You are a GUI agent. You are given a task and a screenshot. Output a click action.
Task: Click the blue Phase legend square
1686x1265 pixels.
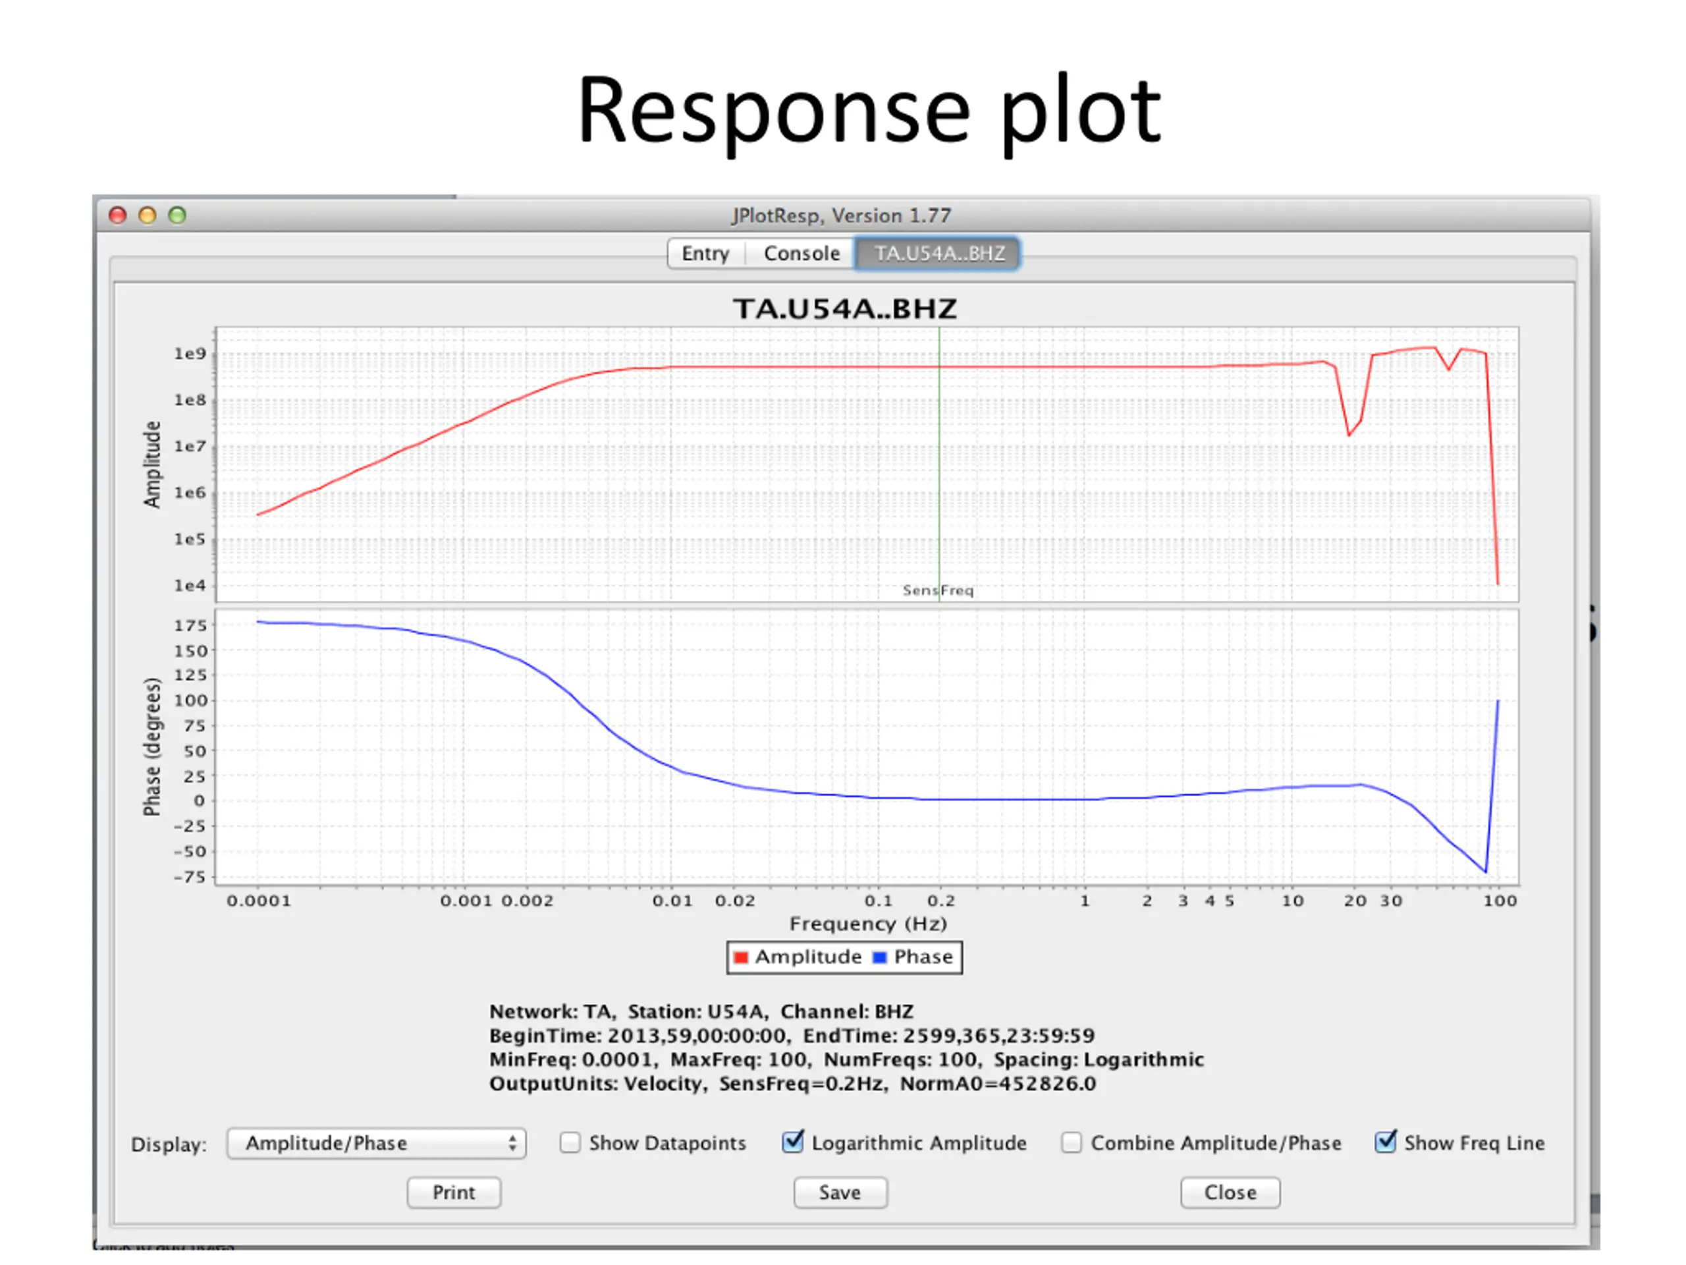(880, 958)
